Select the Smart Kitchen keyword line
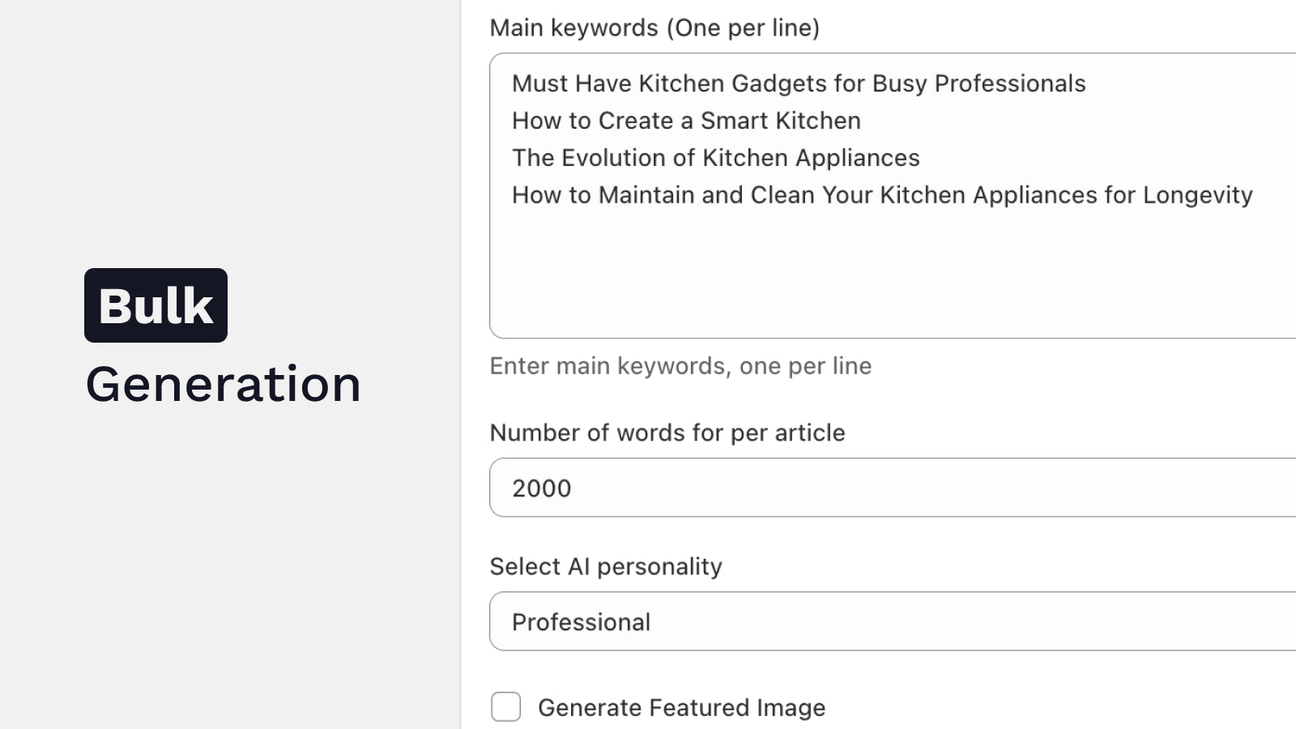The width and height of the screenshot is (1296, 729). pyautogui.click(x=686, y=121)
